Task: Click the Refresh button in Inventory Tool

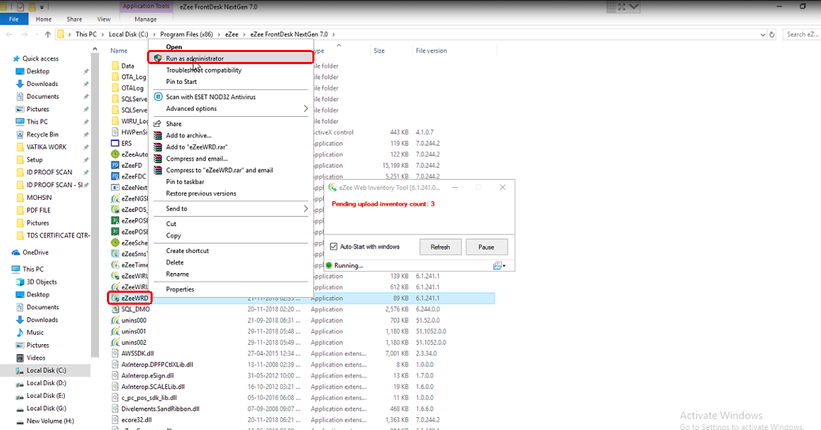Action: coord(440,247)
